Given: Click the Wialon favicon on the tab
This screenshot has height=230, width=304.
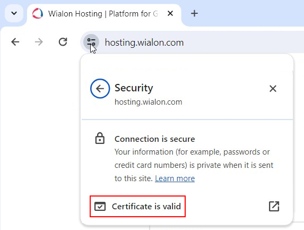Looking at the screenshot, I should [38, 14].
